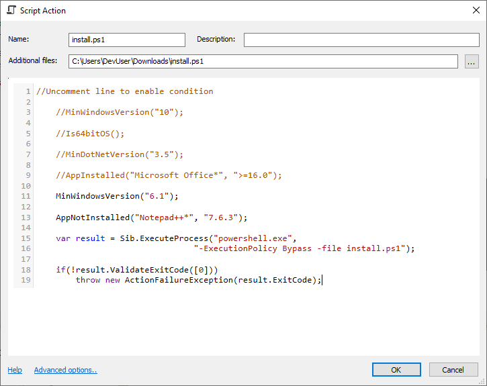Image resolution: width=487 pixels, height=386 pixels.
Task: Close the Script Action dialog
Action: tap(476, 10)
